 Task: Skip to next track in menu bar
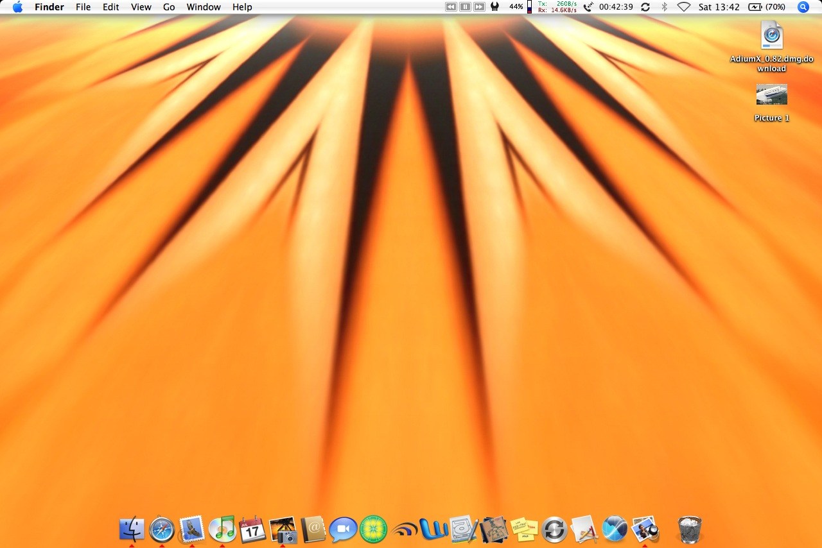[479, 7]
